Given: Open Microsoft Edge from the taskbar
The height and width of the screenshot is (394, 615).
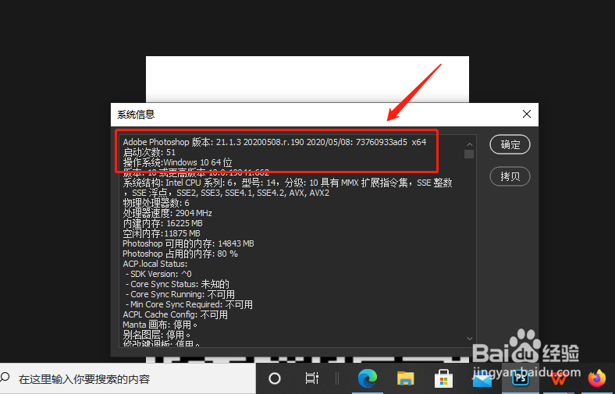Looking at the screenshot, I should point(367,378).
